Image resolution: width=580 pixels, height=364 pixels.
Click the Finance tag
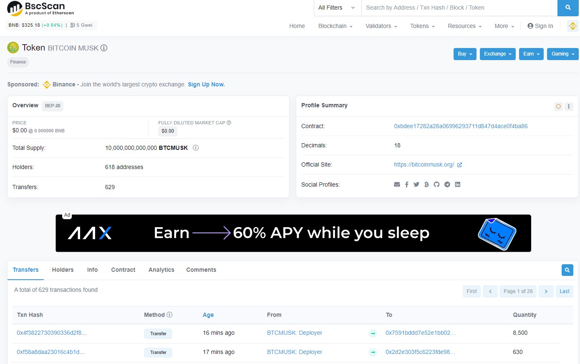[18, 62]
